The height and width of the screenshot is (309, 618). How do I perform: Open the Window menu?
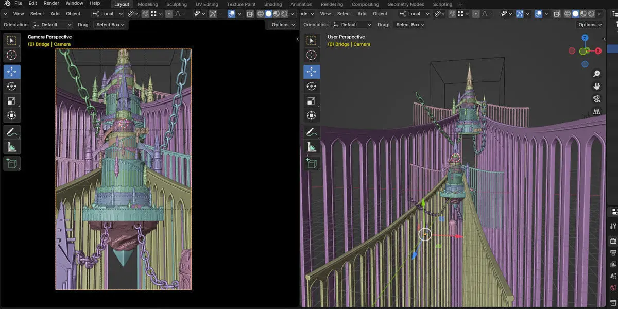click(x=74, y=3)
